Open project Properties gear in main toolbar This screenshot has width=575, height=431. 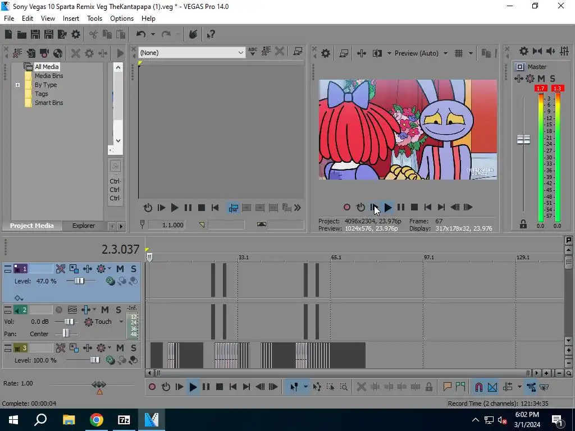[x=76, y=34]
